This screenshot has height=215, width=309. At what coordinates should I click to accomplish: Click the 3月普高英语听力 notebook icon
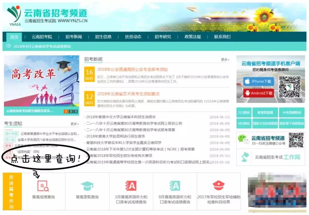pyautogui.click(x=132, y=185)
